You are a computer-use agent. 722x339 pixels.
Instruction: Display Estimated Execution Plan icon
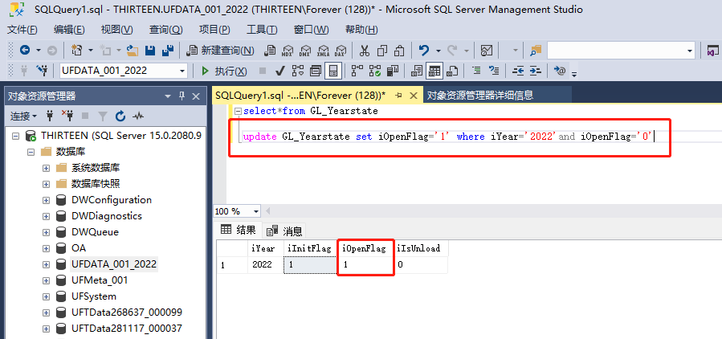[298, 71]
